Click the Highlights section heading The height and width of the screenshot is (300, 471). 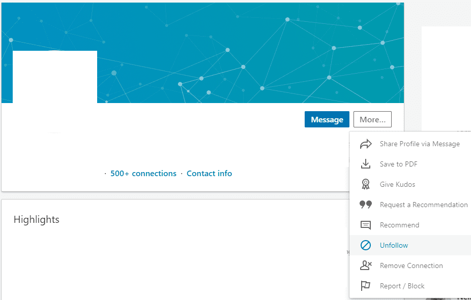pyautogui.click(x=36, y=220)
